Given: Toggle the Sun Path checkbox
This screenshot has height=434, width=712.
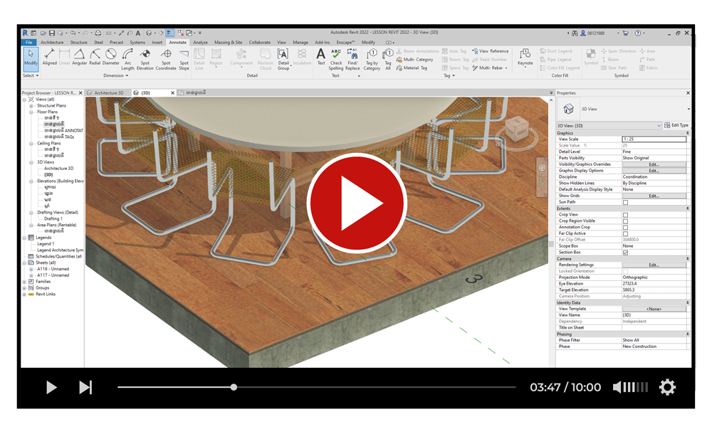Looking at the screenshot, I should (626, 202).
